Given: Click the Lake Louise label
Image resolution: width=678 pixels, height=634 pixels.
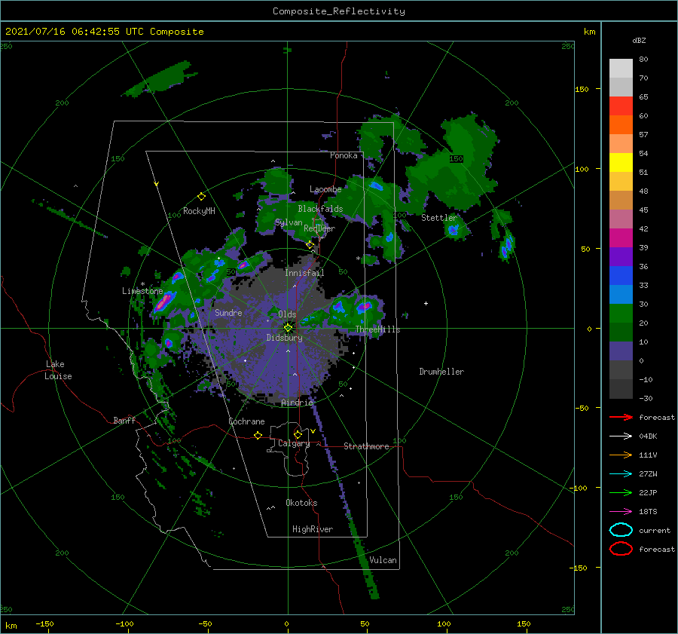Looking at the screenshot, I should [x=58, y=370].
